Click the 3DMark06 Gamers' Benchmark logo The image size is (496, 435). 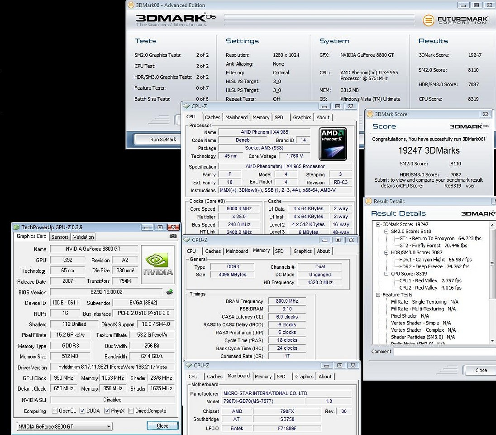[176, 20]
